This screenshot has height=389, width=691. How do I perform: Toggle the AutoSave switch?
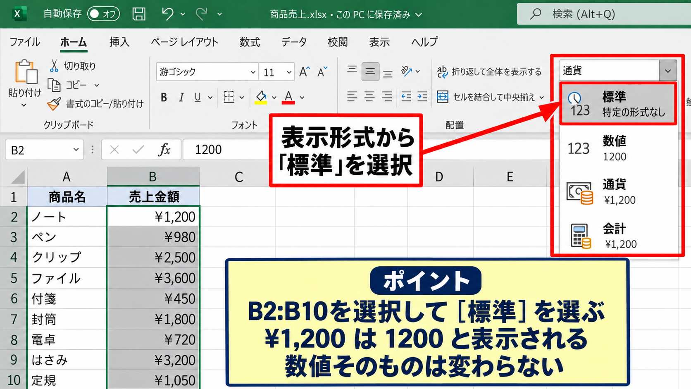(103, 14)
